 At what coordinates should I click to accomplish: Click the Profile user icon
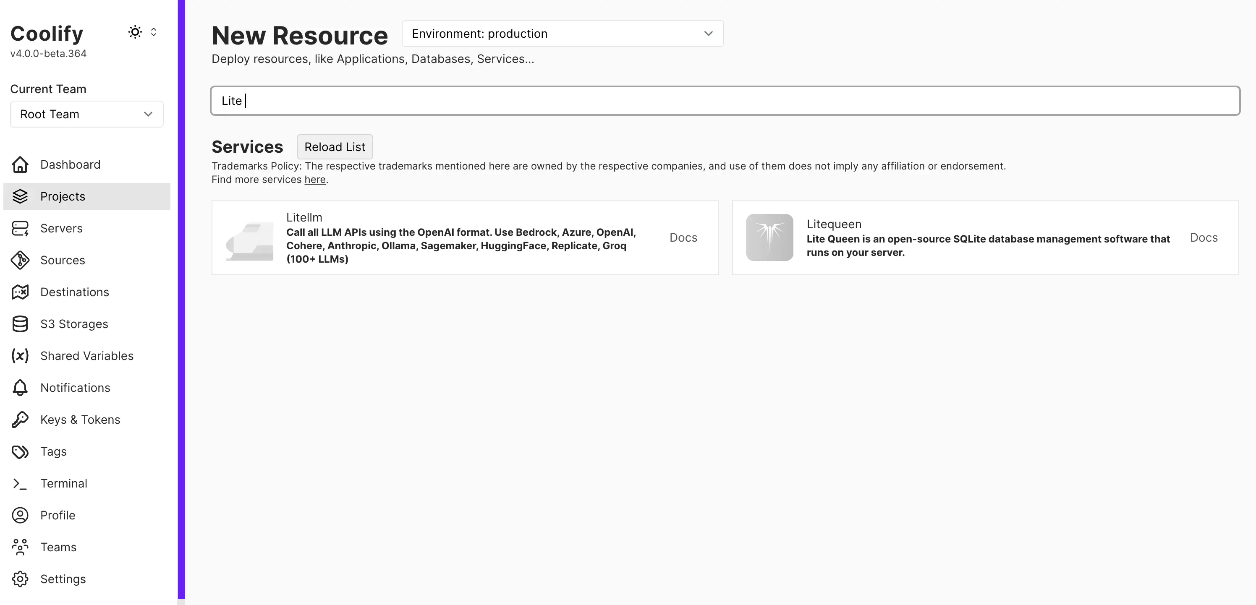click(20, 515)
